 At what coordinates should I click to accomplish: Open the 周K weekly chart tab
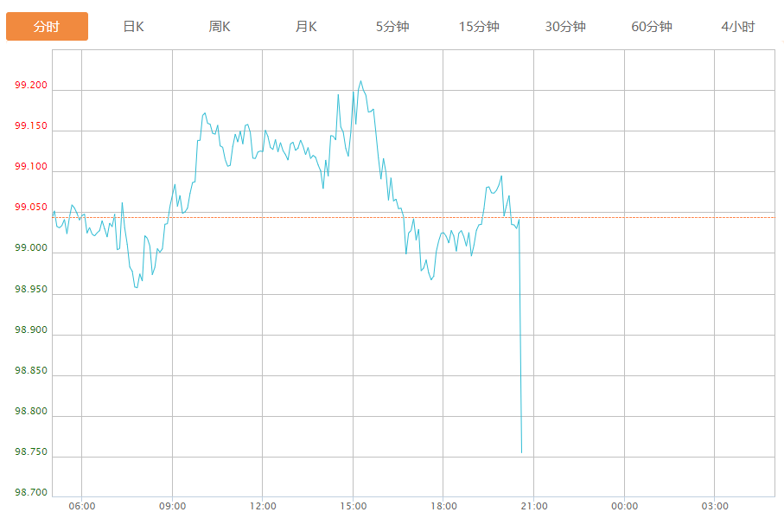[x=220, y=27]
